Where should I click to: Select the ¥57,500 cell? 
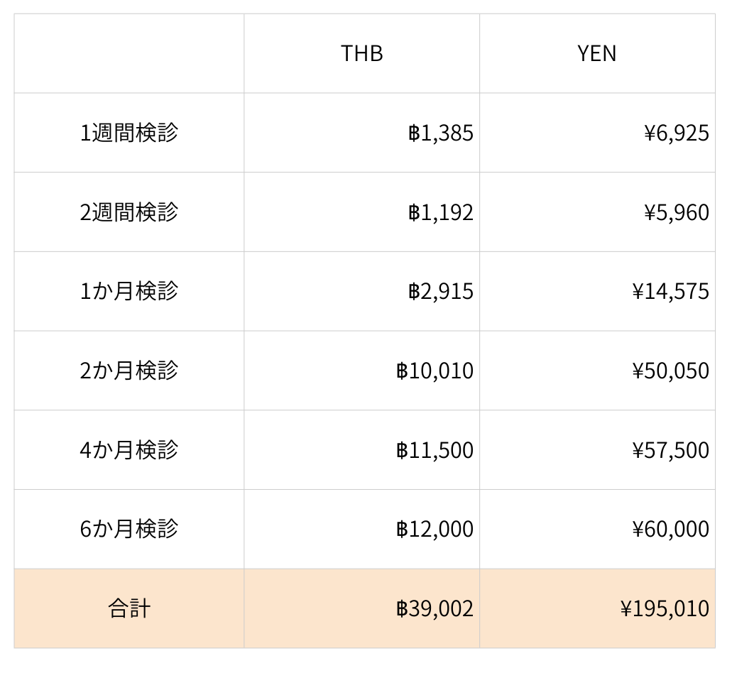670,451
